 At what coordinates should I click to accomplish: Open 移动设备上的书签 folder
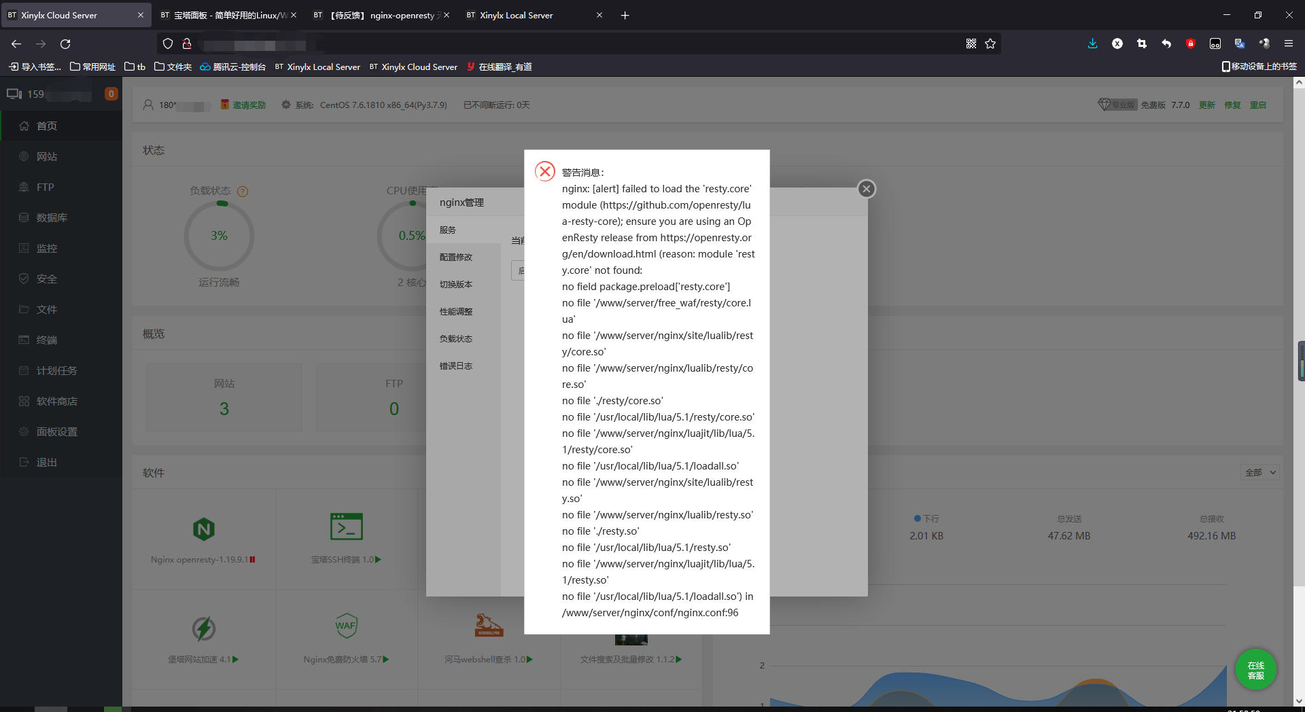[1259, 67]
